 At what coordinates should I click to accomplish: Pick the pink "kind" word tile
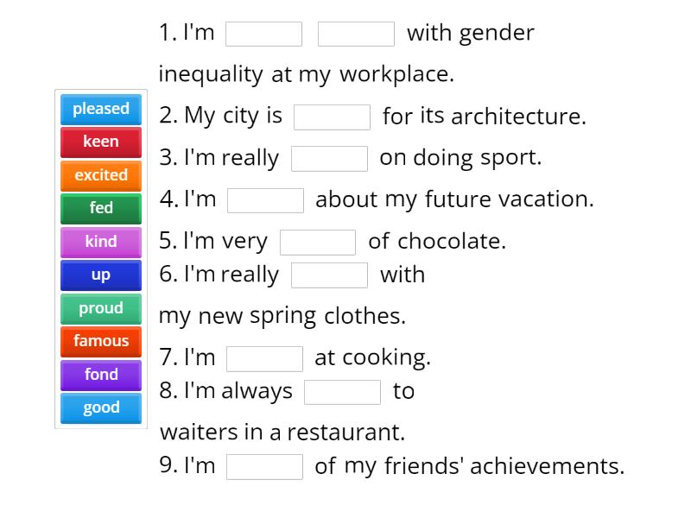point(100,242)
